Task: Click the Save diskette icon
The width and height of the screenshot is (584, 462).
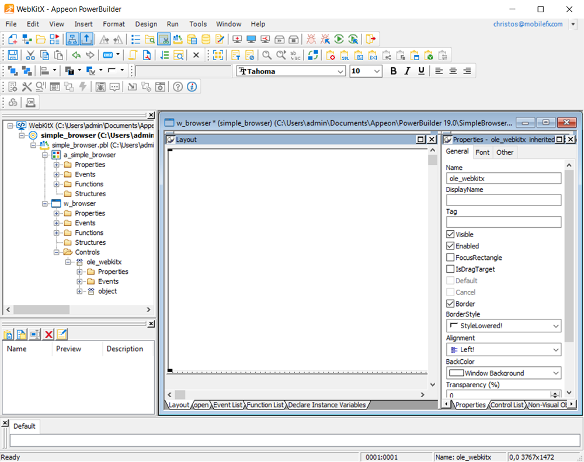Action: [13, 55]
